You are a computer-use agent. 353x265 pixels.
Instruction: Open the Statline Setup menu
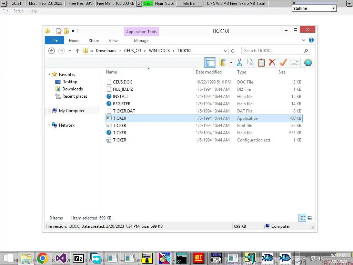tap(19, 11)
